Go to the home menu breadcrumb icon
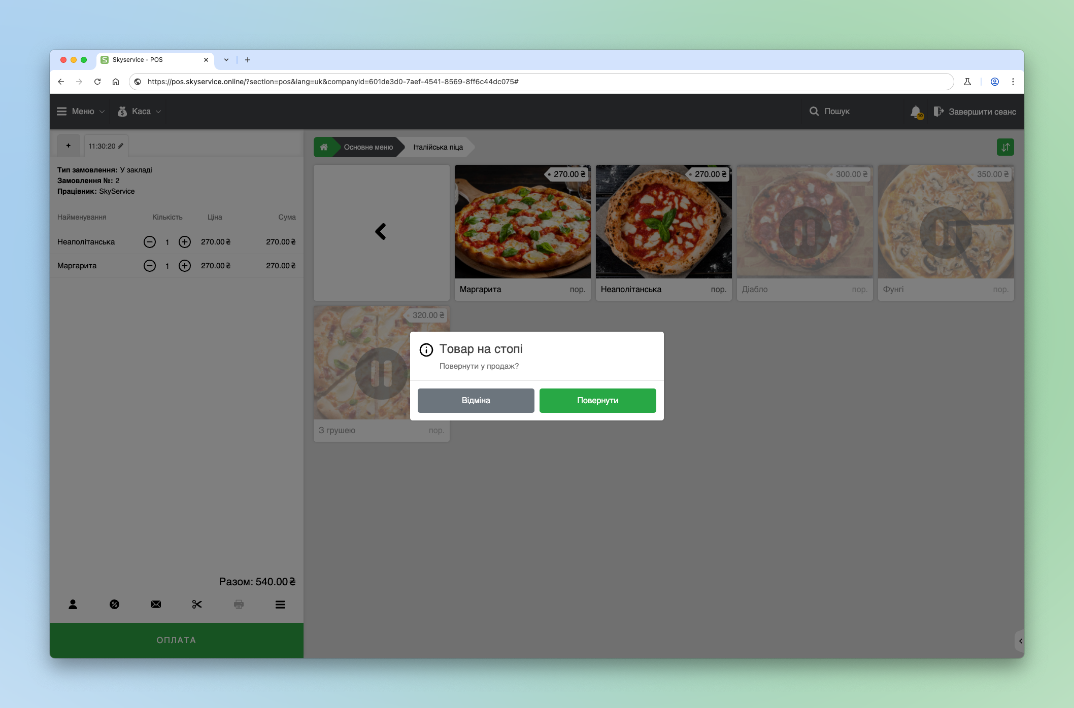Image resolution: width=1074 pixels, height=708 pixels. point(323,147)
